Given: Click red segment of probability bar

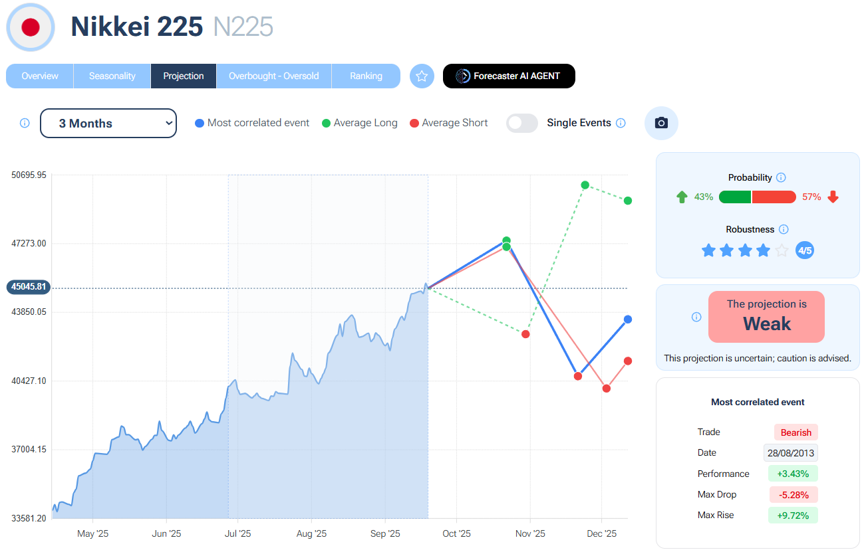Looking at the screenshot, I should (x=774, y=197).
